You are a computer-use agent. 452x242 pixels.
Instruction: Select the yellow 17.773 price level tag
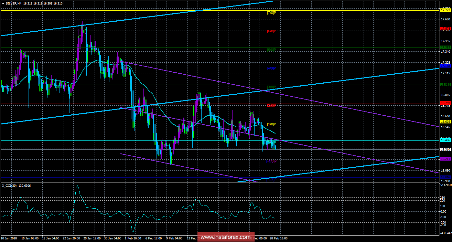[445, 10]
